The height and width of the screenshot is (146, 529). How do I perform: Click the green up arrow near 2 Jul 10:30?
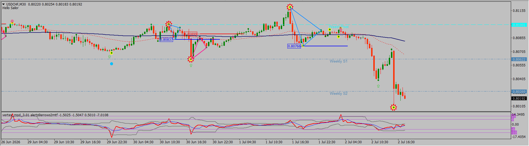tap(378, 86)
